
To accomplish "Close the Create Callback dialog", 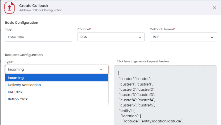I will [x=214, y=8].
